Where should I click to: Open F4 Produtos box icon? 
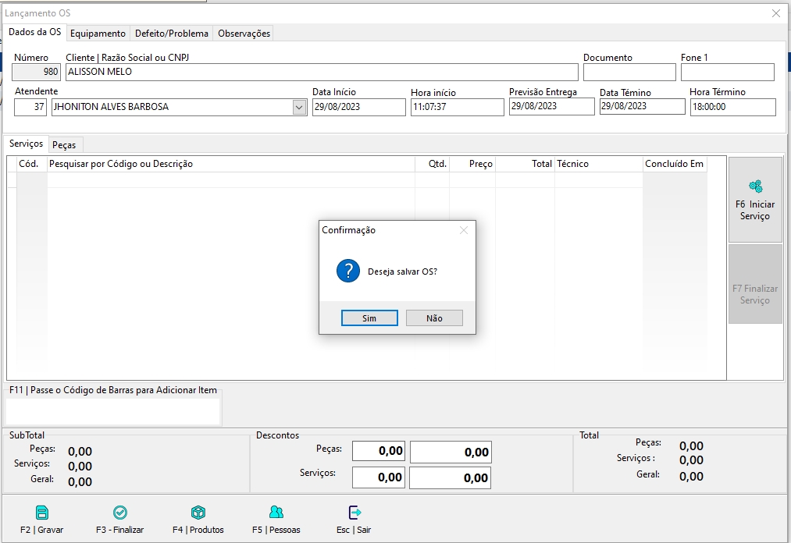(x=198, y=513)
